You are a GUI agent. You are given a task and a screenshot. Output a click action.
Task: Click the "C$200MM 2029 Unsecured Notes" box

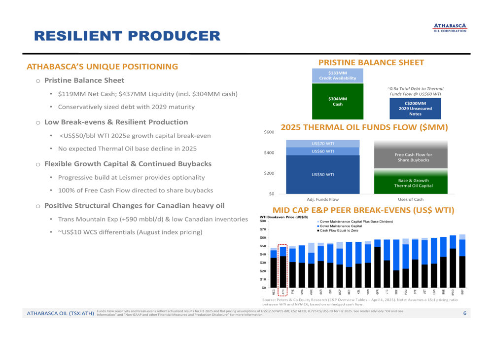pyautogui.click(x=415, y=109)
